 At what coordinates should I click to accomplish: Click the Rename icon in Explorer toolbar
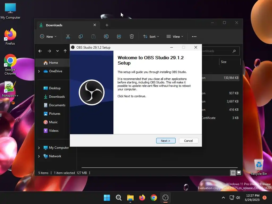coord(106,36)
